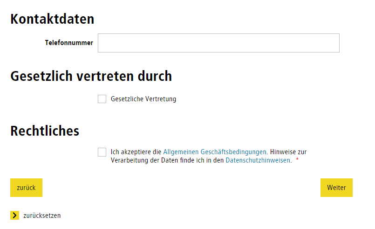Click the Kontaktdaten heading
Viewport: 375px width, 229px height.
52,19
